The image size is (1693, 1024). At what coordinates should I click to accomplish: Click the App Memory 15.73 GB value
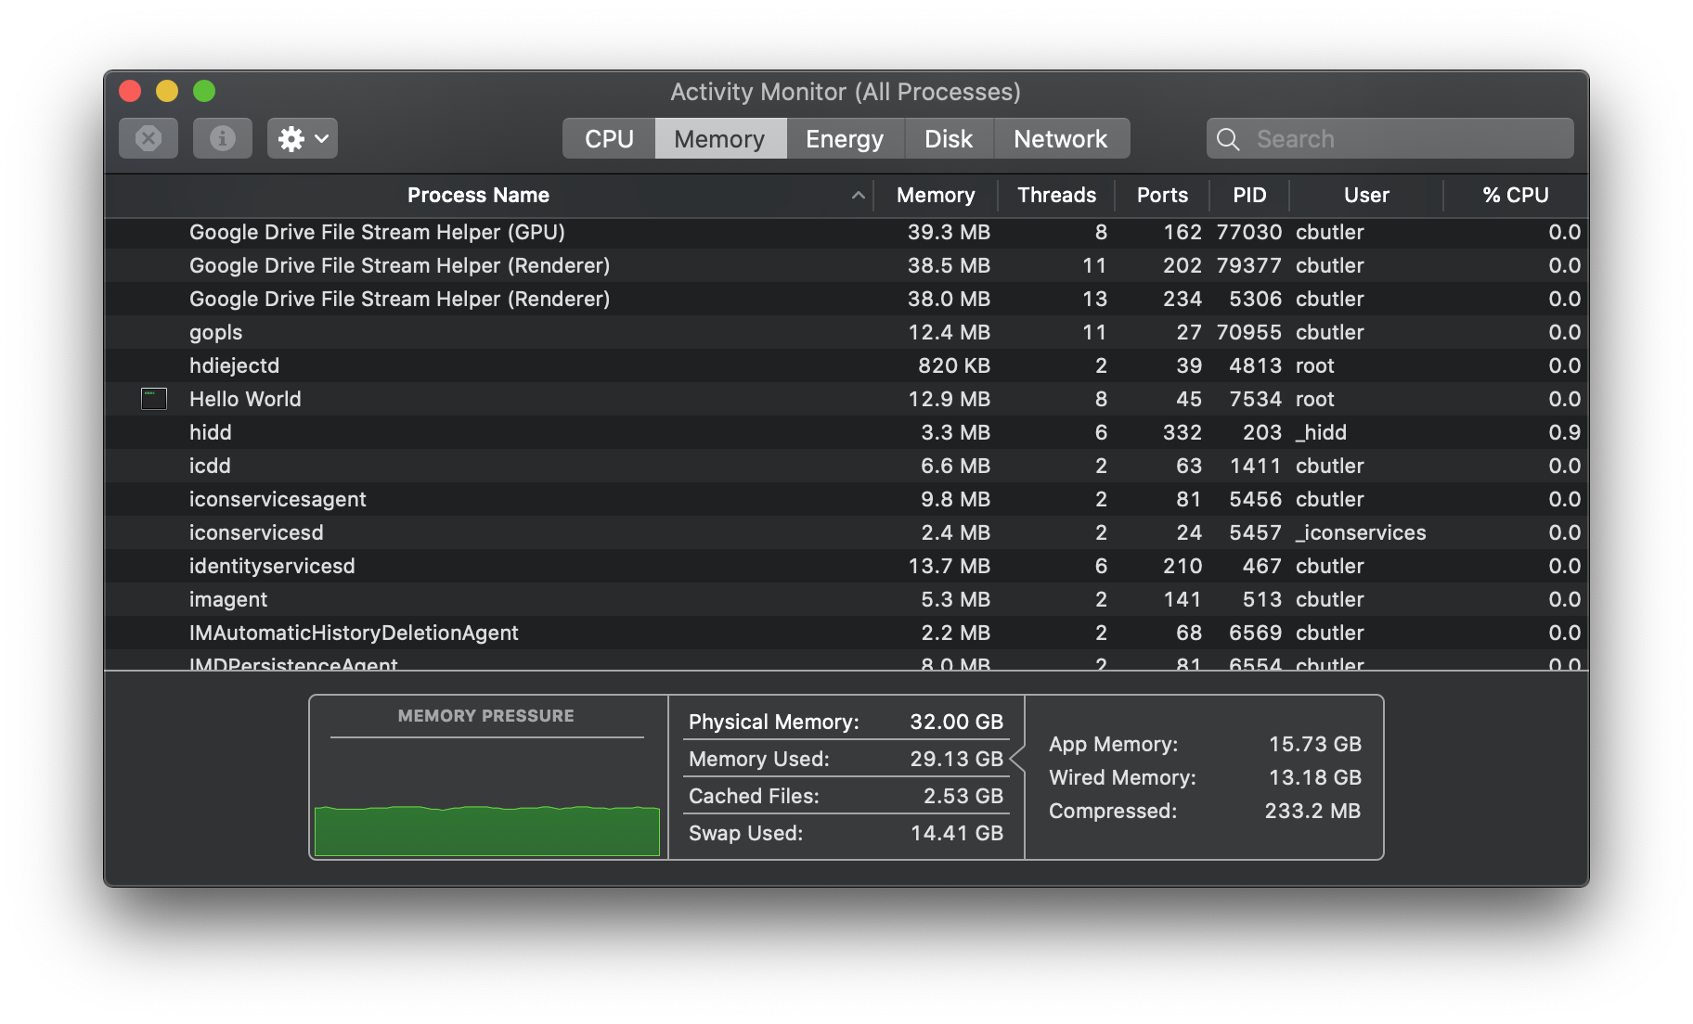click(x=1314, y=744)
